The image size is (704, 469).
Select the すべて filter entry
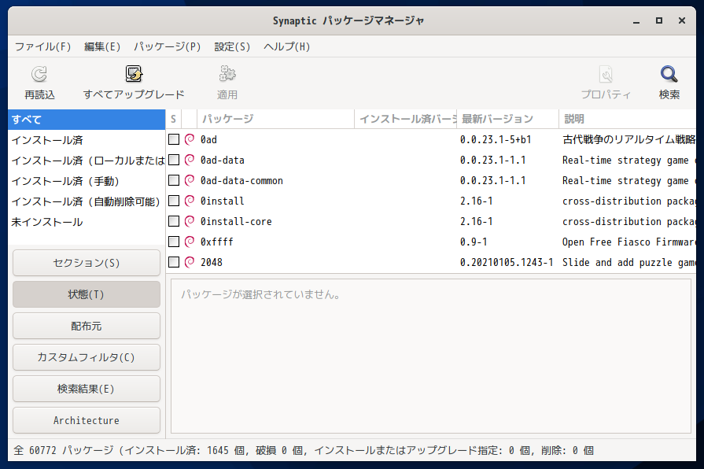click(x=87, y=120)
